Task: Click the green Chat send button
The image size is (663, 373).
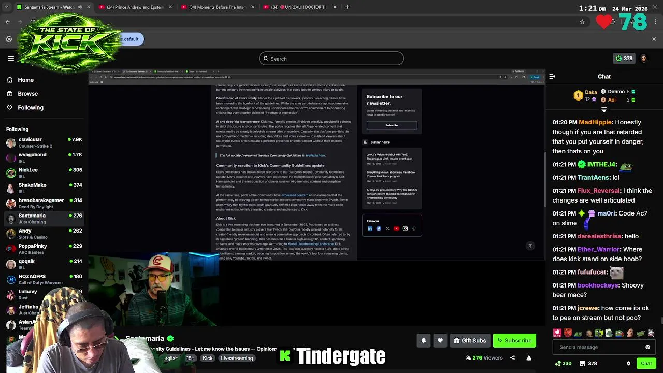Action: tap(646, 363)
